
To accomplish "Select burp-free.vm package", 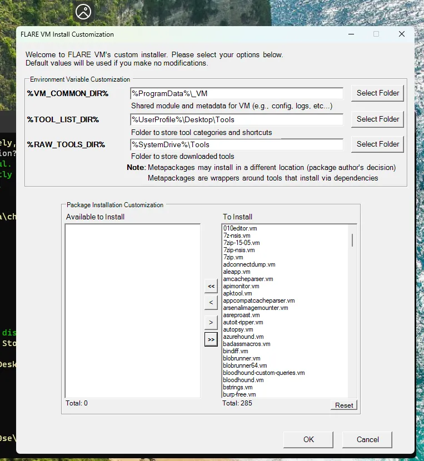I will point(240,394).
